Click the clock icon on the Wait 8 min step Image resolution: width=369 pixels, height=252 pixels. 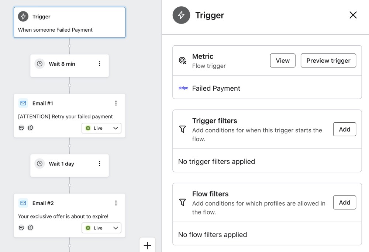[39, 63]
